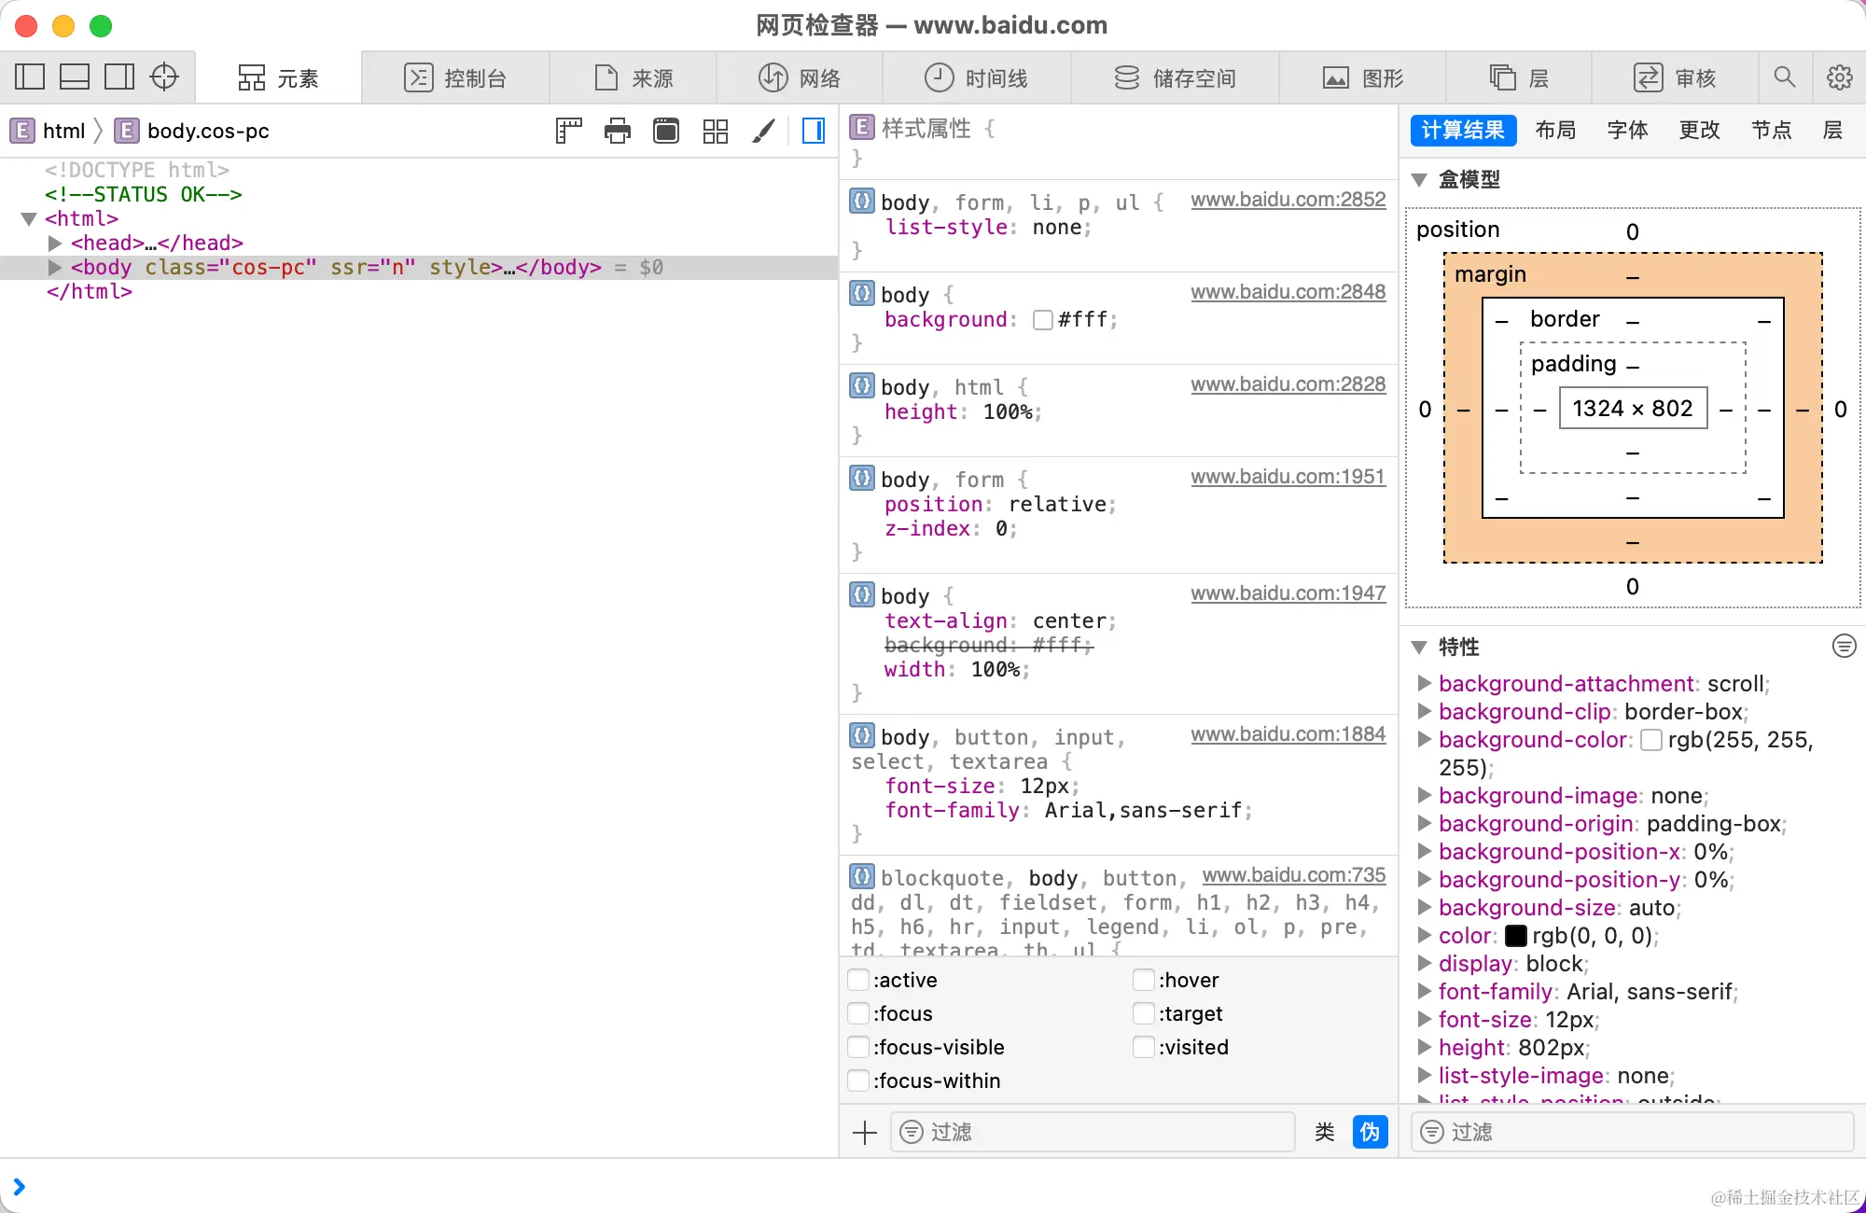
Task: Click the search magnifier icon
Action: click(1784, 77)
